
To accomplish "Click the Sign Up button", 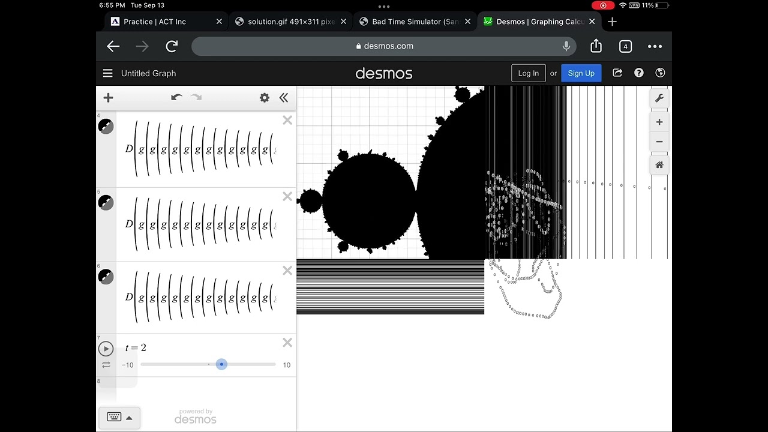I will (x=581, y=73).
